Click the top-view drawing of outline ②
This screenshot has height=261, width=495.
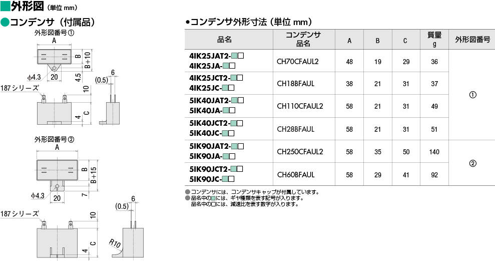(57, 168)
